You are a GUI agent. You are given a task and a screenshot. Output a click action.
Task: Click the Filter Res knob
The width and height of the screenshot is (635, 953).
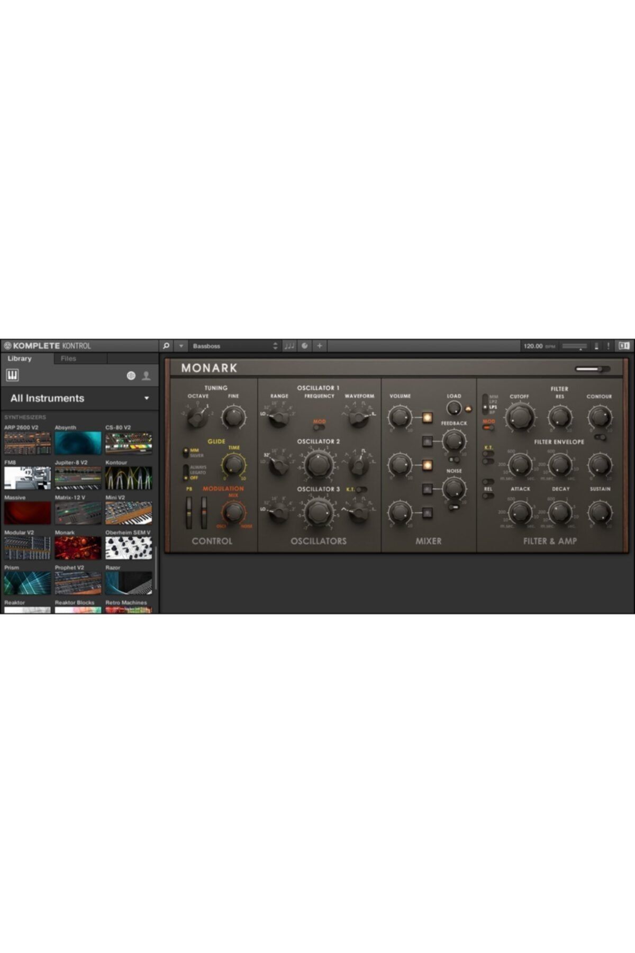click(x=559, y=417)
